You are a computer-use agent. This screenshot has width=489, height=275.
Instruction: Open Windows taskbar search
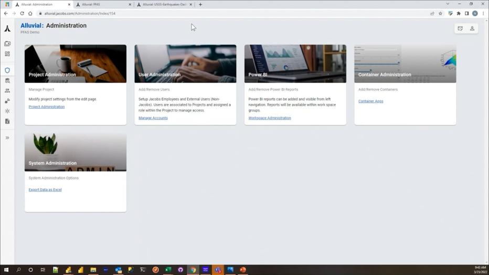[18, 270]
